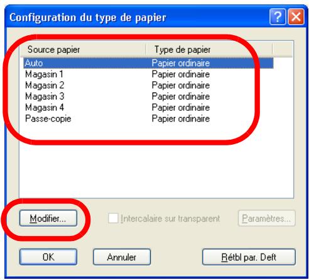Click the Type de papier column header
This screenshot has width=309, height=280.
tap(209, 50)
